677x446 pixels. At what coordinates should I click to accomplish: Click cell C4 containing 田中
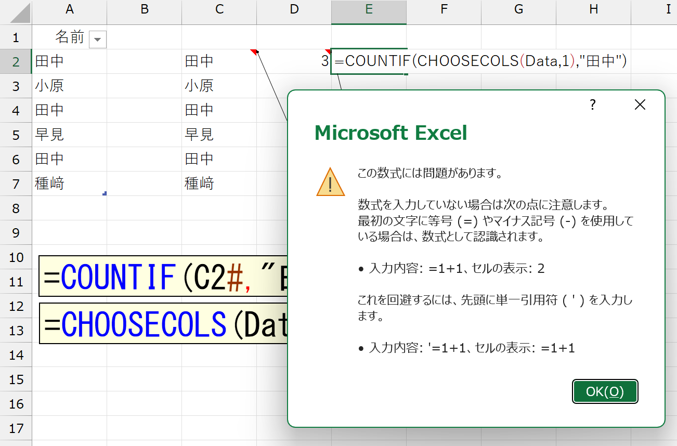(219, 110)
